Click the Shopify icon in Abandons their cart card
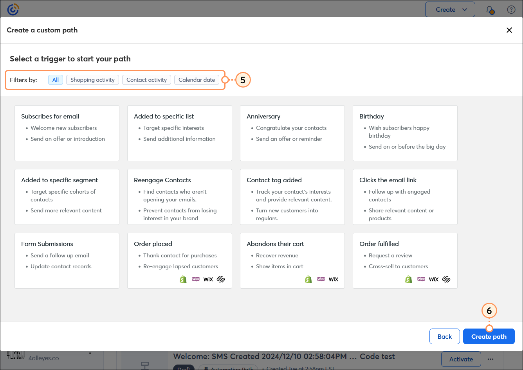This screenshot has height=370, width=523. click(x=308, y=279)
